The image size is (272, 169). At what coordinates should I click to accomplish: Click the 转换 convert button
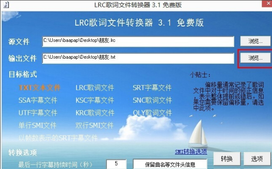pos(227,159)
